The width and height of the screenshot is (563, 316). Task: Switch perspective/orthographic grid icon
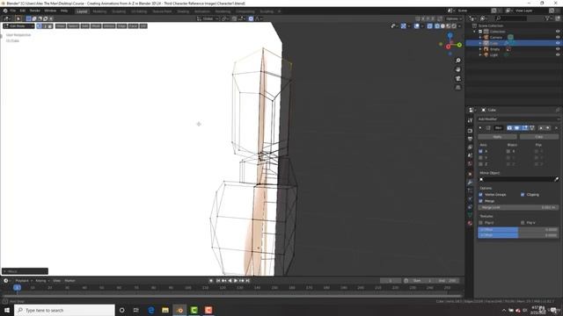pos(458,88)
